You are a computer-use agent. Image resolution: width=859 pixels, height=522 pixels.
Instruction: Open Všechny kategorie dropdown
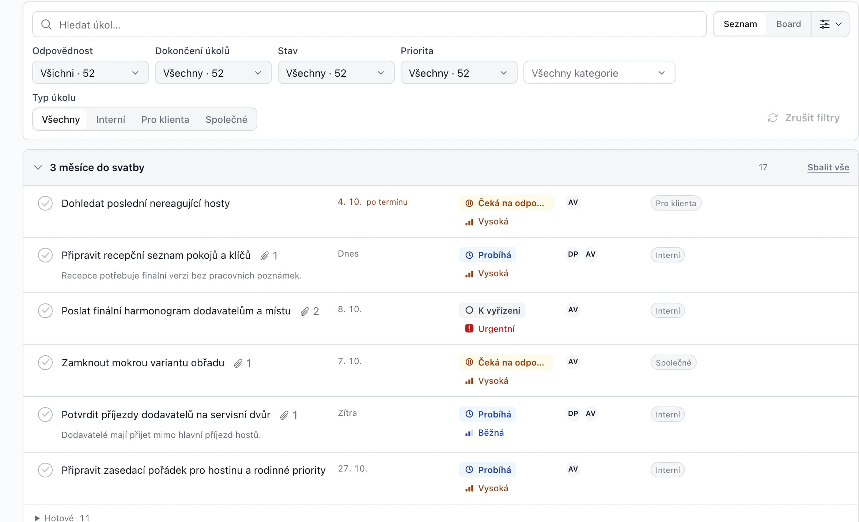pos(599,73)
